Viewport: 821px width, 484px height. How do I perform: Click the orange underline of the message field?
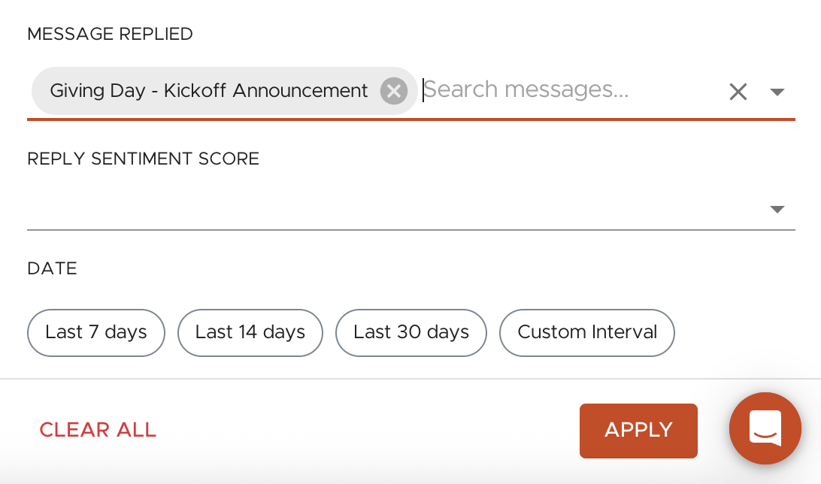[x=410, y=119]
